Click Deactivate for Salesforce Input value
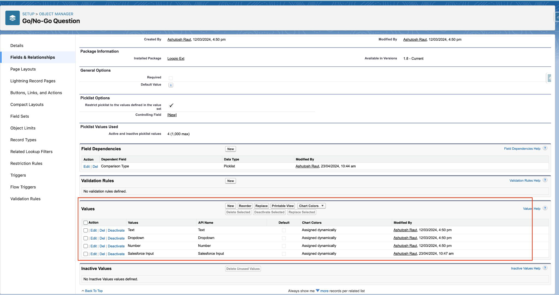The image size is (559, 295). [116, 254]
